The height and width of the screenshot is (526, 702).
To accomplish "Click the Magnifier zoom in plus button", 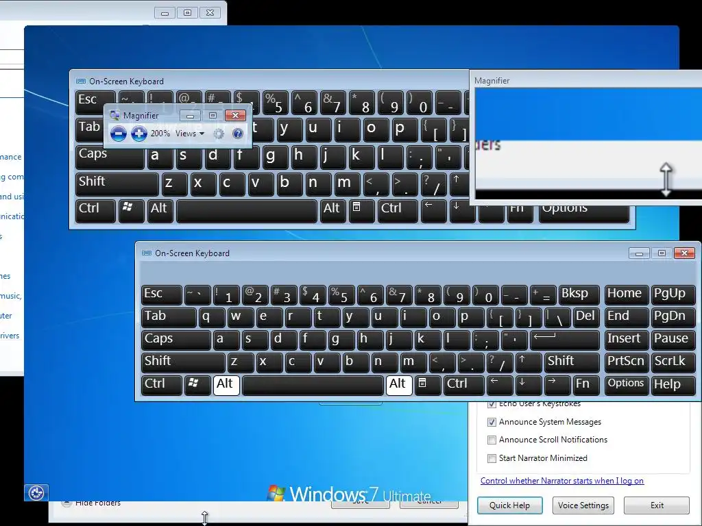I will [138, 134].
